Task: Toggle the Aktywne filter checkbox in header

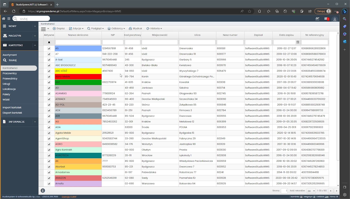Action: 49,42
